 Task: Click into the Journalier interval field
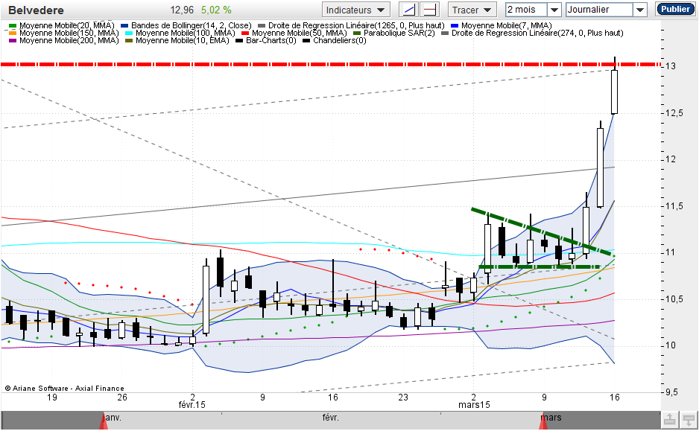pyautogui.click(x=599, y=10)
